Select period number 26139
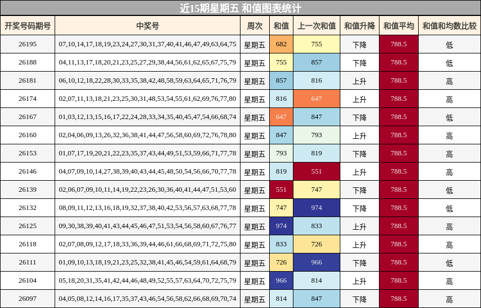 [28, 190]
